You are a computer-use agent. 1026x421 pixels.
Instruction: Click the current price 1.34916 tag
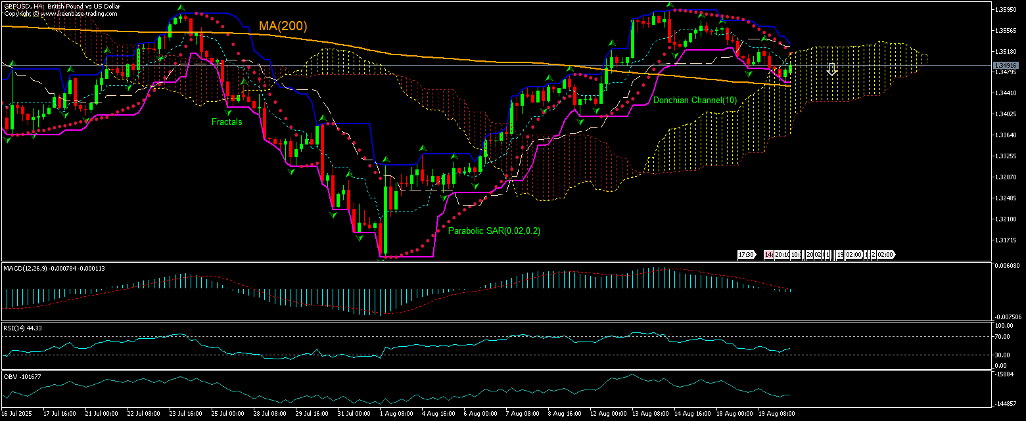coord(1006,66)
